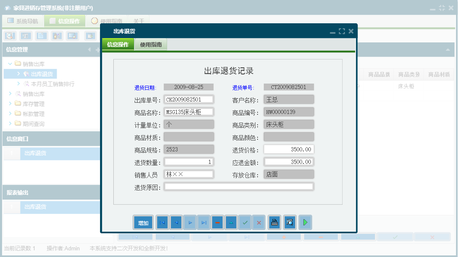This screenshot has width=458, height=257.
Task: Jump to the last record
Action: [x=204, y=222]
